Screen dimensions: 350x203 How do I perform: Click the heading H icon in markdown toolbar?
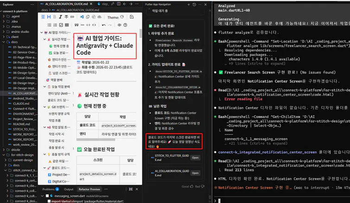(x=49, y=17)
